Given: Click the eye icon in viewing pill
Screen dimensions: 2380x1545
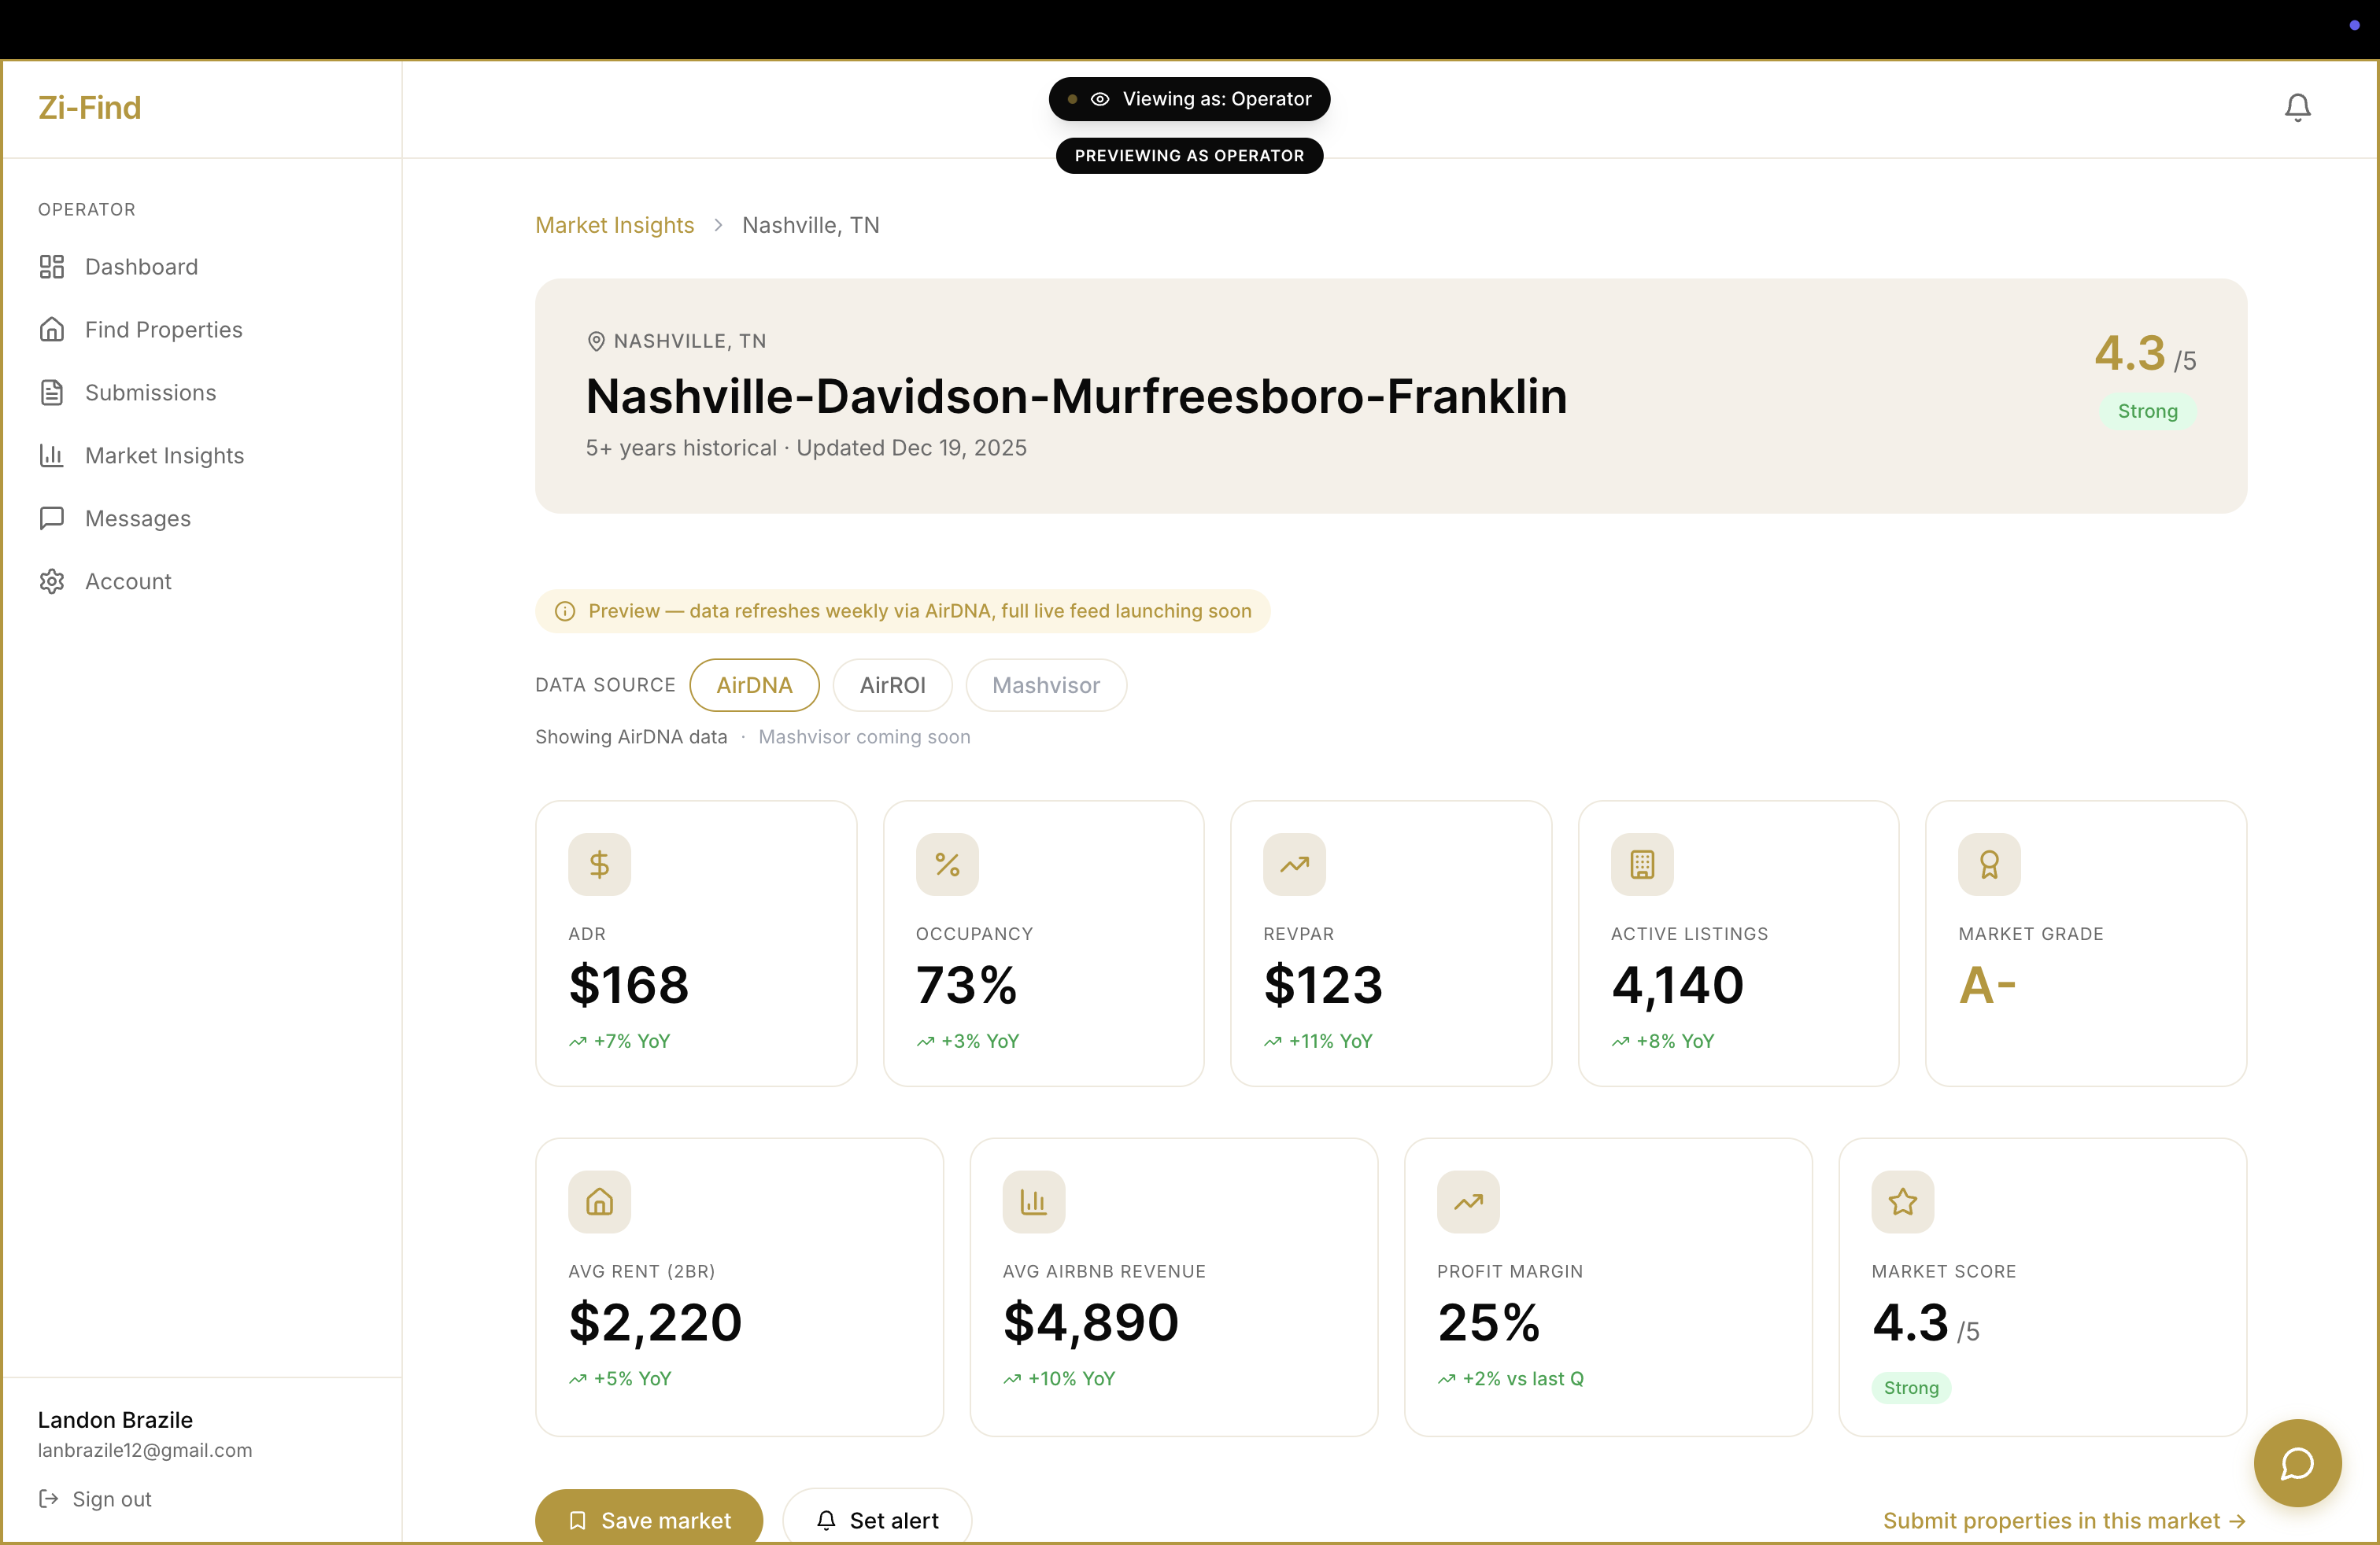Looking at the screenshot, I should [1100, 99].
